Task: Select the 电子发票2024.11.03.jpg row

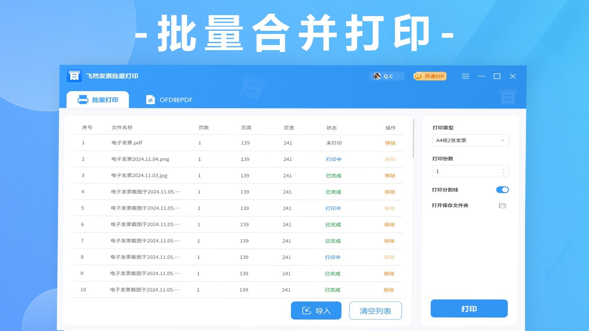Action: 138,176
